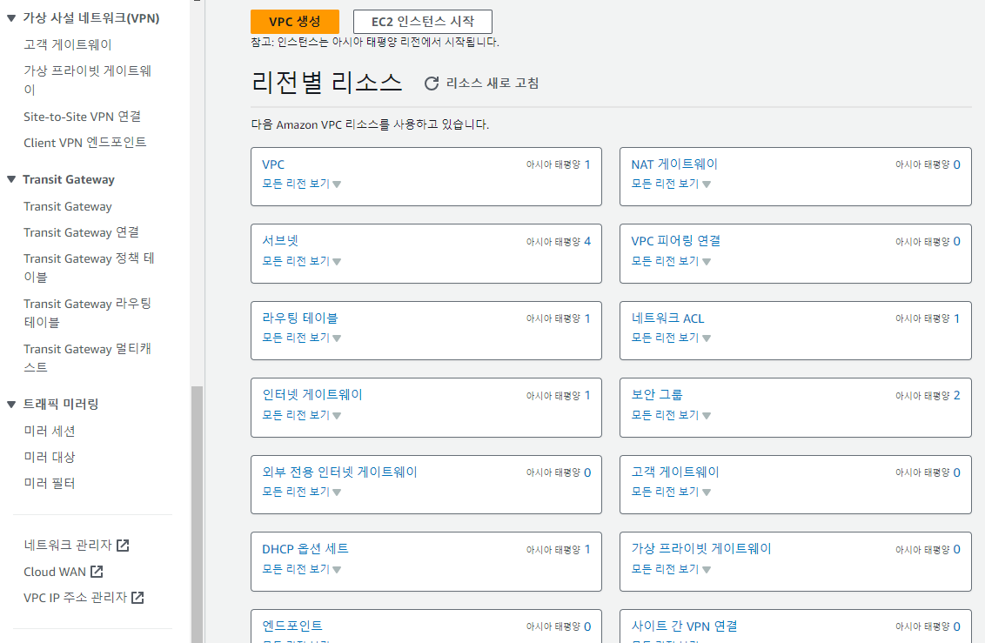The width and height of the screenshot is (985, 643).
Task: Select the Transit Gateway sidebar sub-item
Action: [68, 206]
